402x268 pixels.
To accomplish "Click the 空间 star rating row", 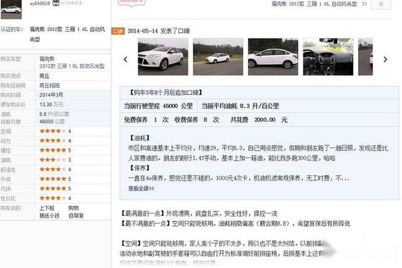I will [x=55, y=131].
